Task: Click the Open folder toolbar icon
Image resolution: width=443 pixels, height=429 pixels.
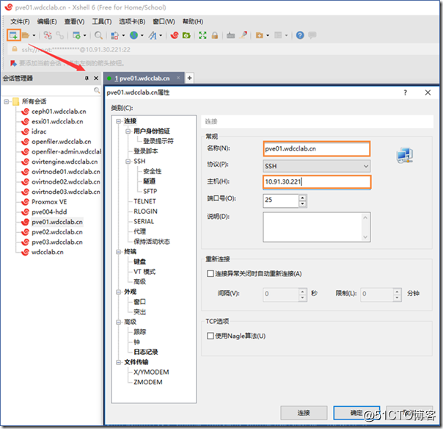Action: pos(26,35)
